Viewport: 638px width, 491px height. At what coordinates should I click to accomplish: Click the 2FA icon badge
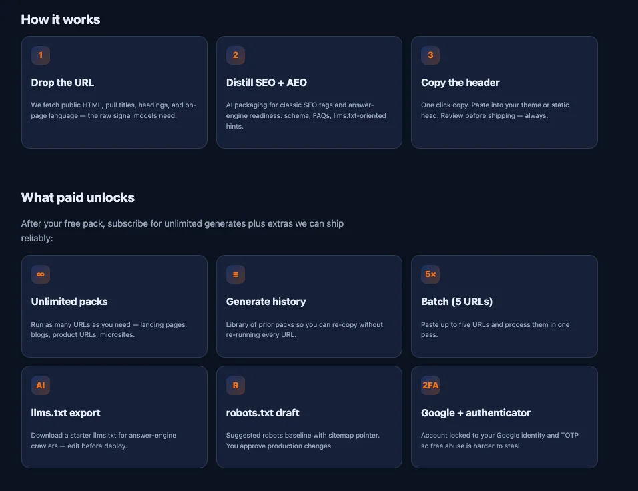(430, 385)
